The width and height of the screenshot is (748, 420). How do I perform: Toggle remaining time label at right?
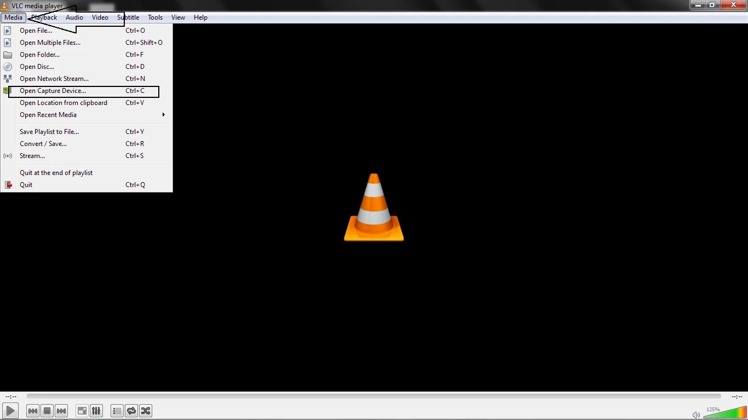[x=737, y=396]
